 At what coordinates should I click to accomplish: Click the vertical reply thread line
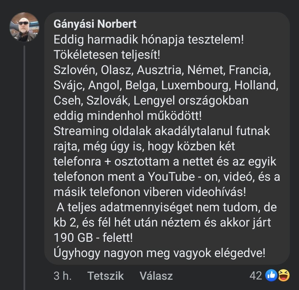(25, 166)
